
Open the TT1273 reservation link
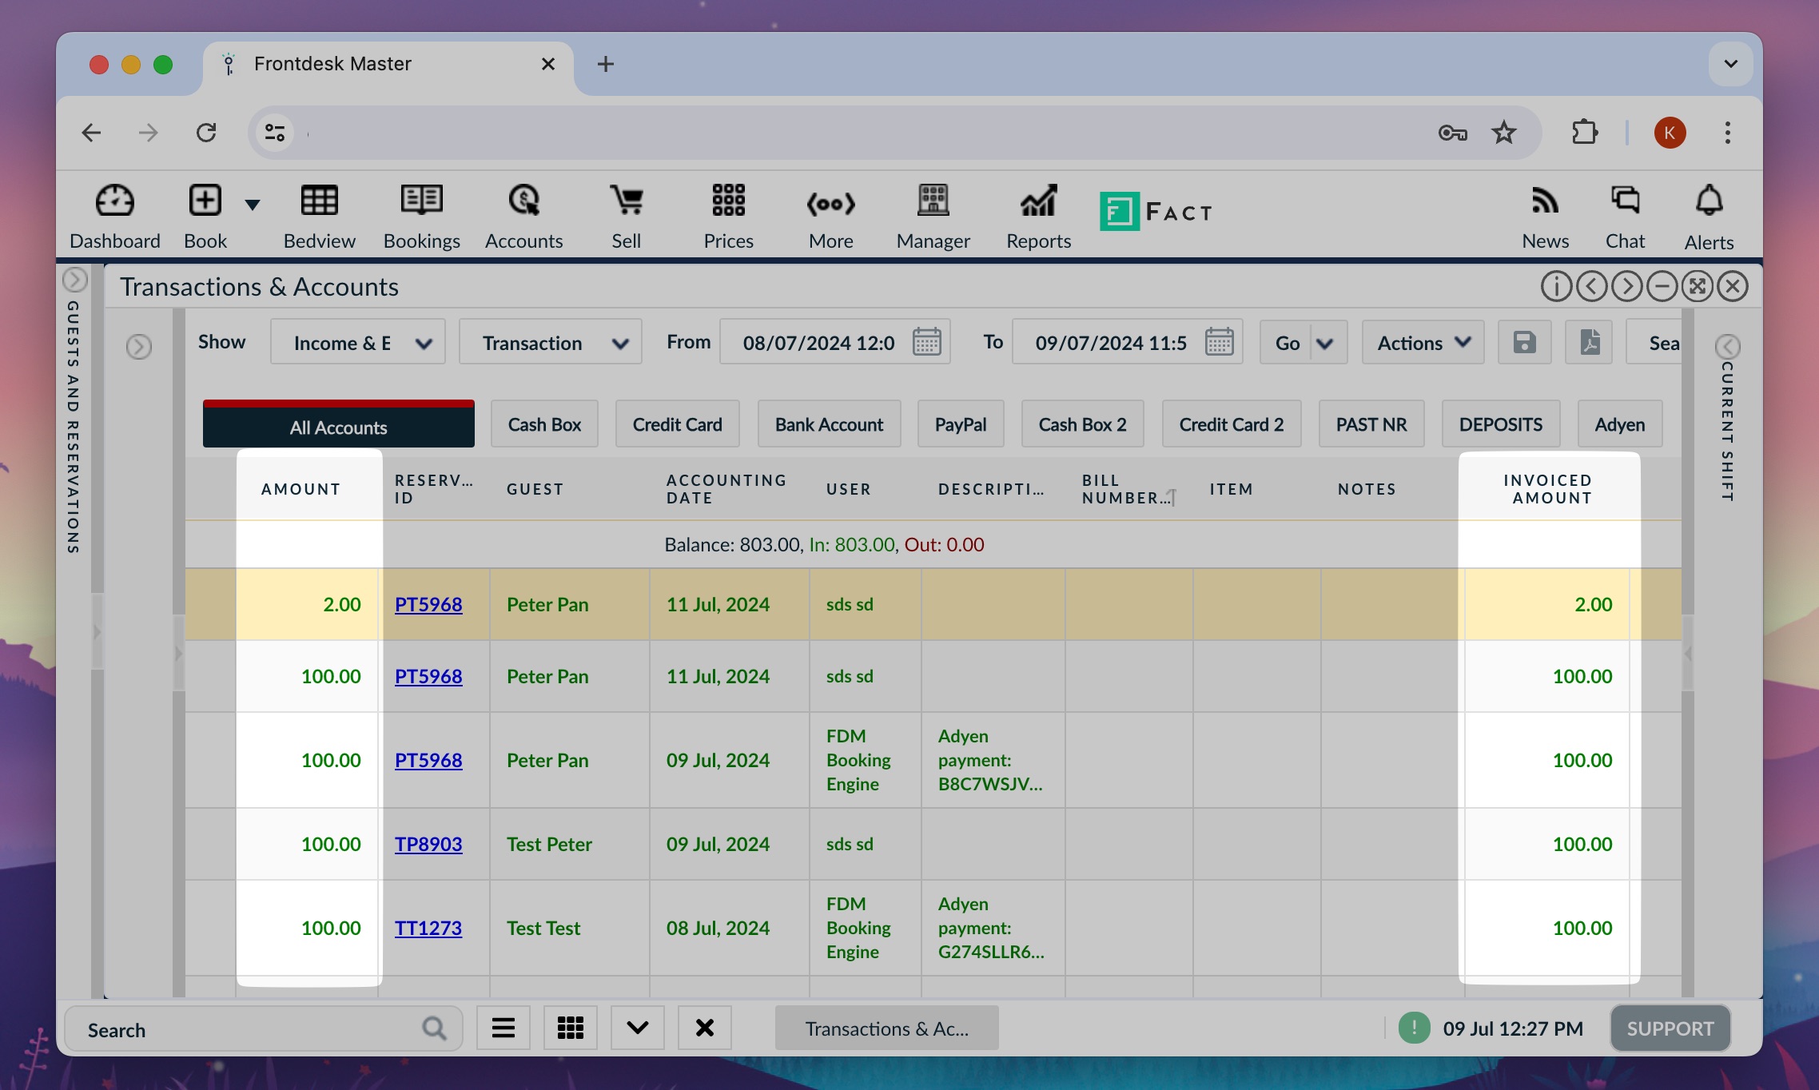428,928
